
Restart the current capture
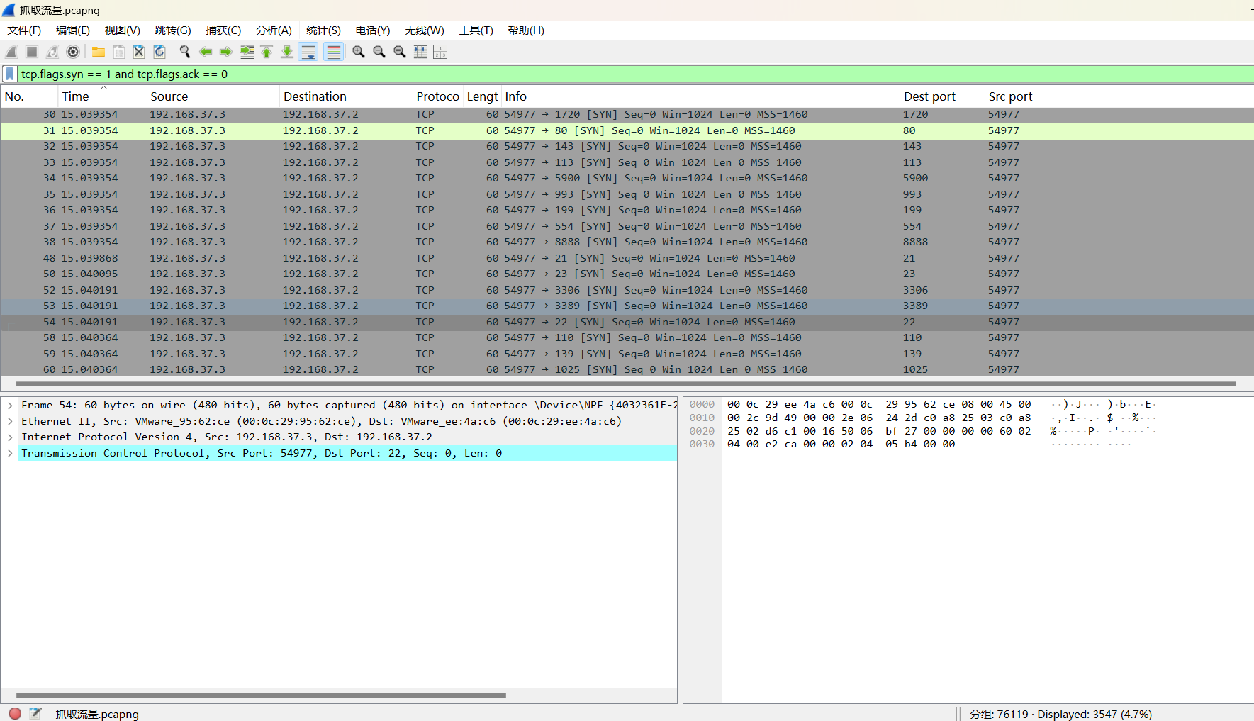[x=52, y=52]
